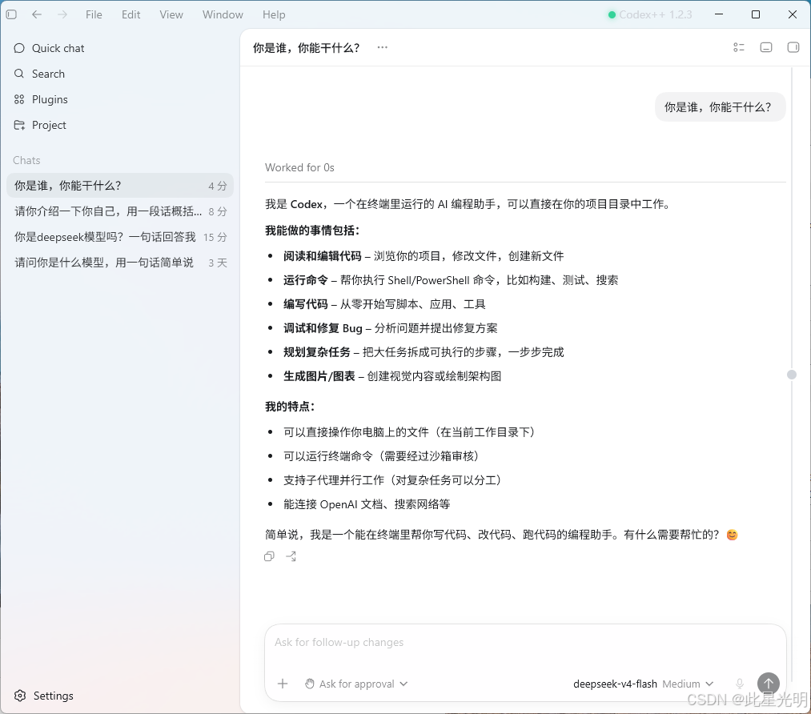Open chat '请你介绍一下你自己，用一段话概括...'
Viewport: 811px width, 714px height.
[x=120, y=211]
